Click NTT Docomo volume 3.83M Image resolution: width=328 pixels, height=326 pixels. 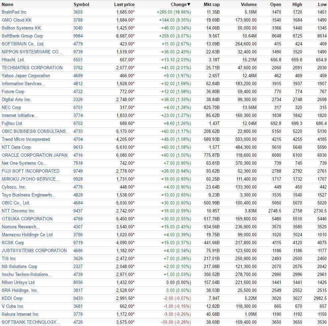pyautogui.click(x=251, y=211)
